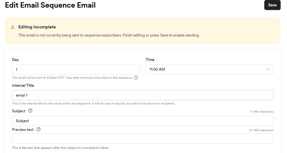Open the Preview text help icon
This screenshot has width=287, height=153.
coord(38,129)
